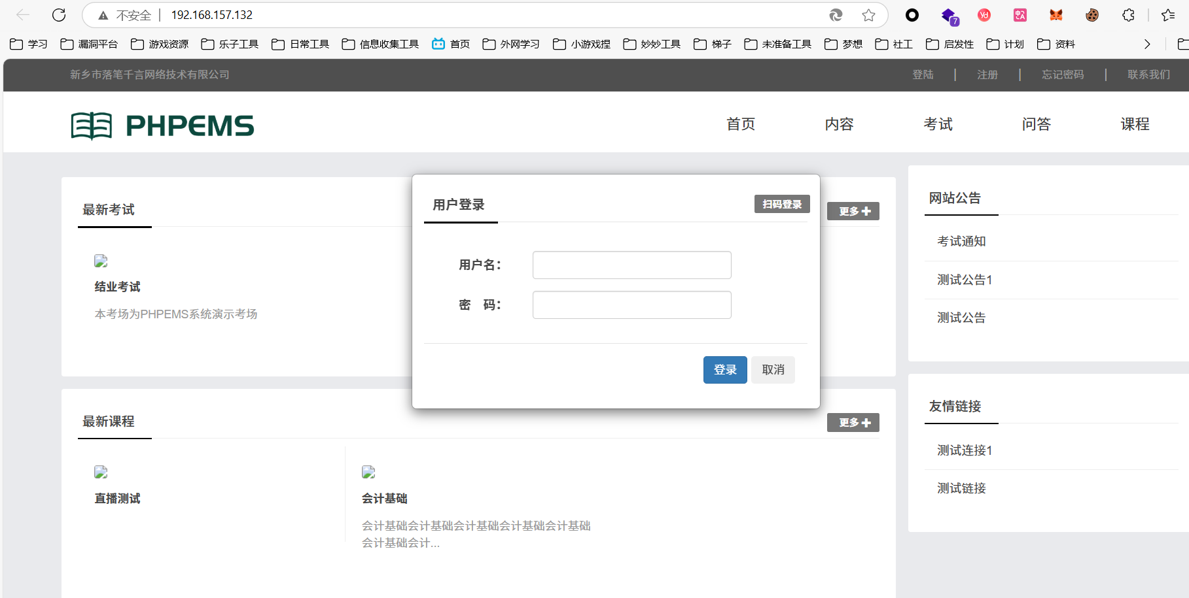Open the 课程 navigation item
Viewport: 1189px width, 598px height.
coord(1135,124)
